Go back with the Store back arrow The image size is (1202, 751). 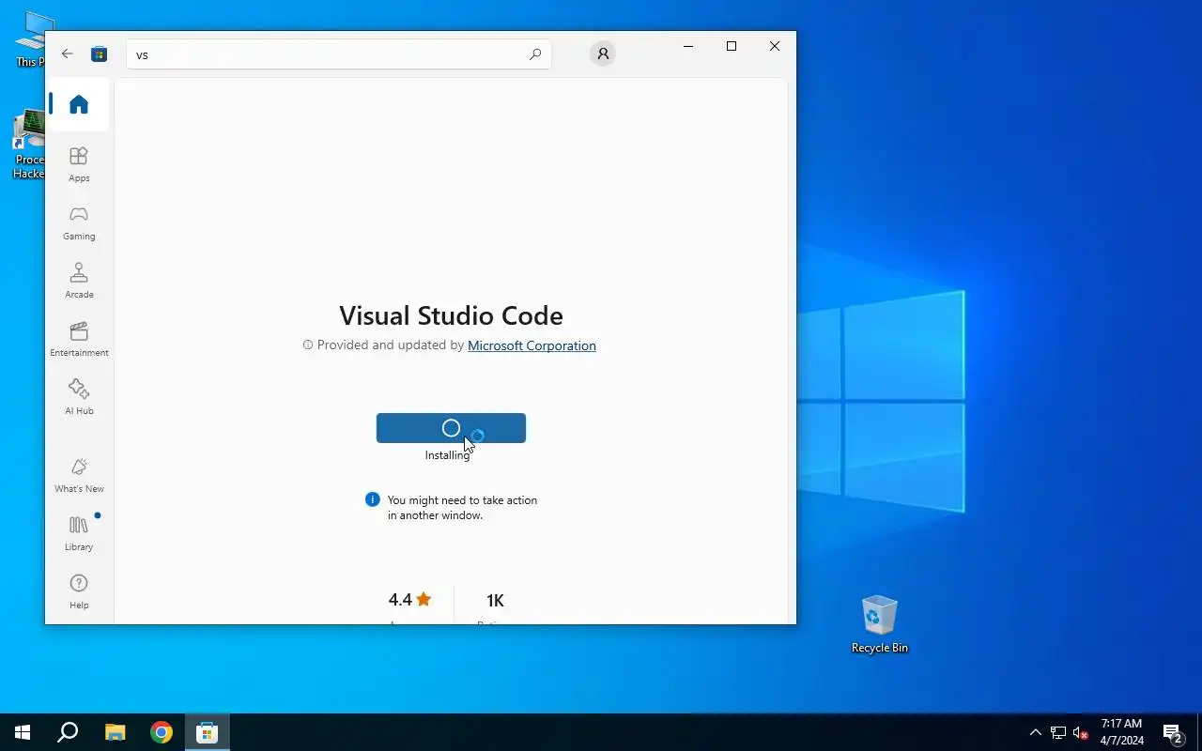68,54
